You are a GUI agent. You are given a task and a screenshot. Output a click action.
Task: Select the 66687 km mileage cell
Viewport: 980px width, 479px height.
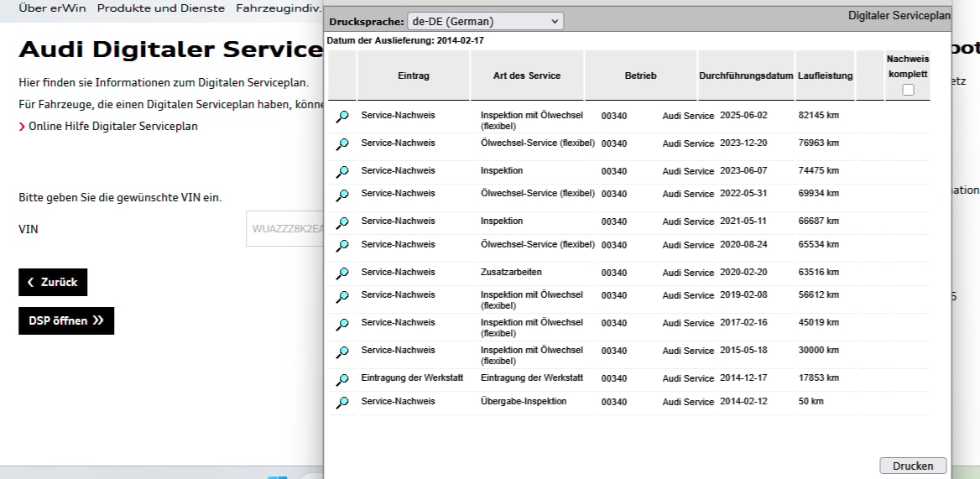[819, 221]
